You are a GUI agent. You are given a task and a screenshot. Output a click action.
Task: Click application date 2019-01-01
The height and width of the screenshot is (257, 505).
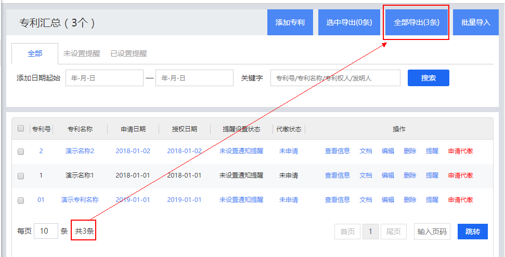[x=133, y=200]
